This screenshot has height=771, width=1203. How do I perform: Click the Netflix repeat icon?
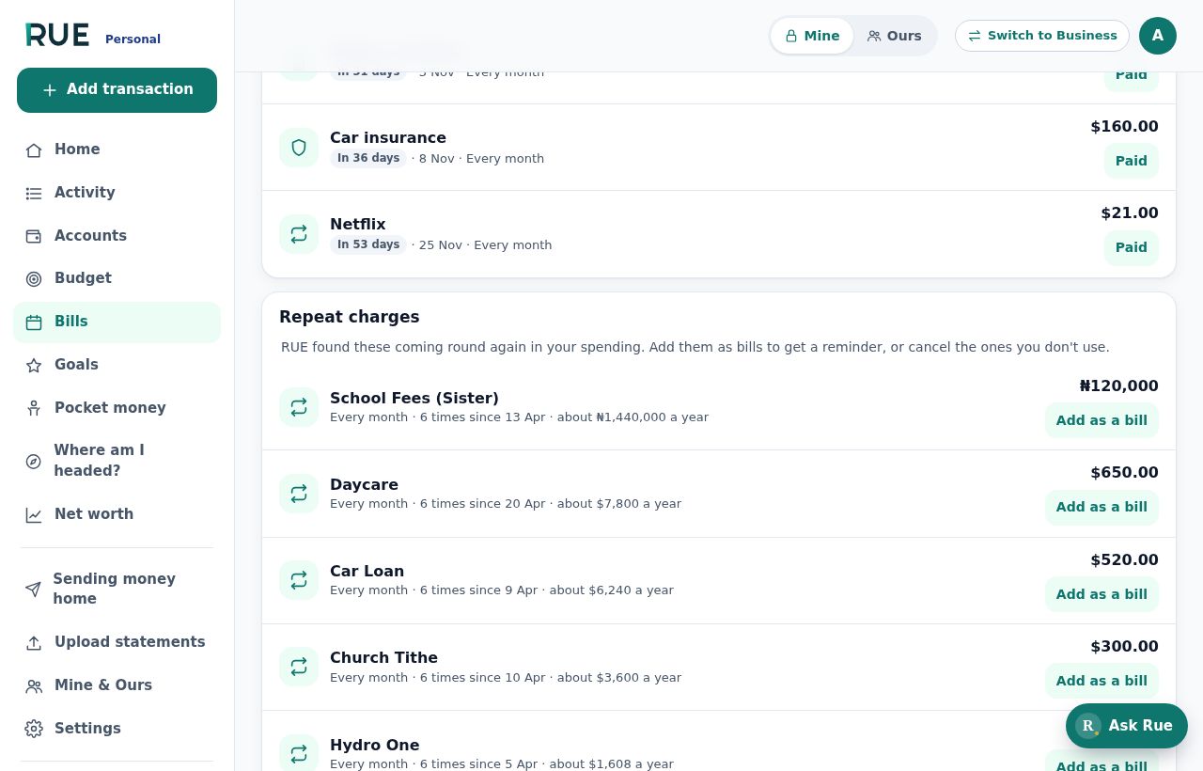[299, 234]
